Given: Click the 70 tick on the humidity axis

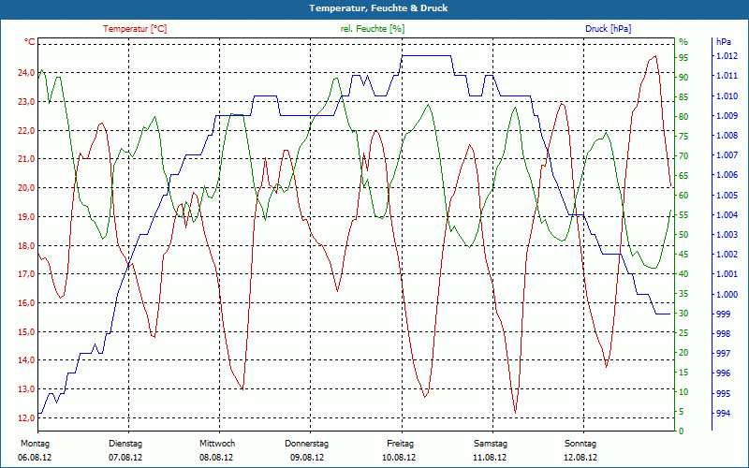Looking at the screenshot, I should pyautogui.click(x=683, y=156).
